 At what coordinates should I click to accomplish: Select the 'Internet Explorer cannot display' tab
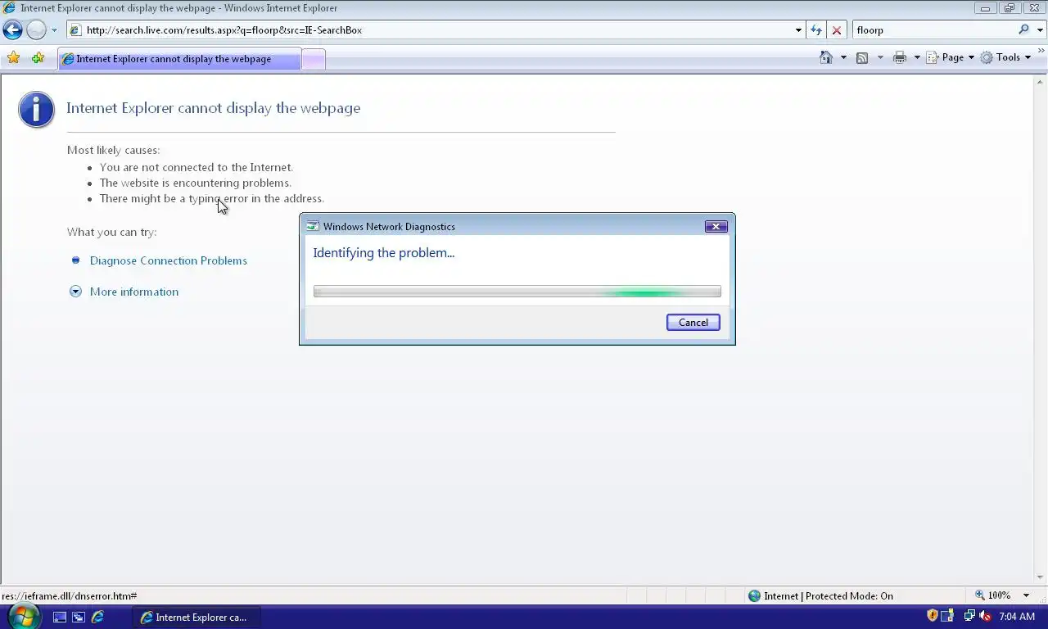(x=179, y=59)
